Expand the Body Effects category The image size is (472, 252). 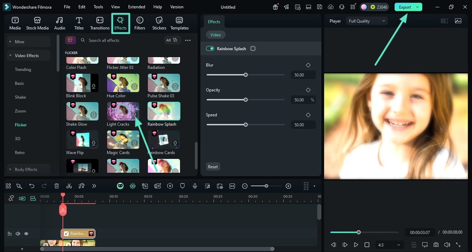(x=29, y=169)
